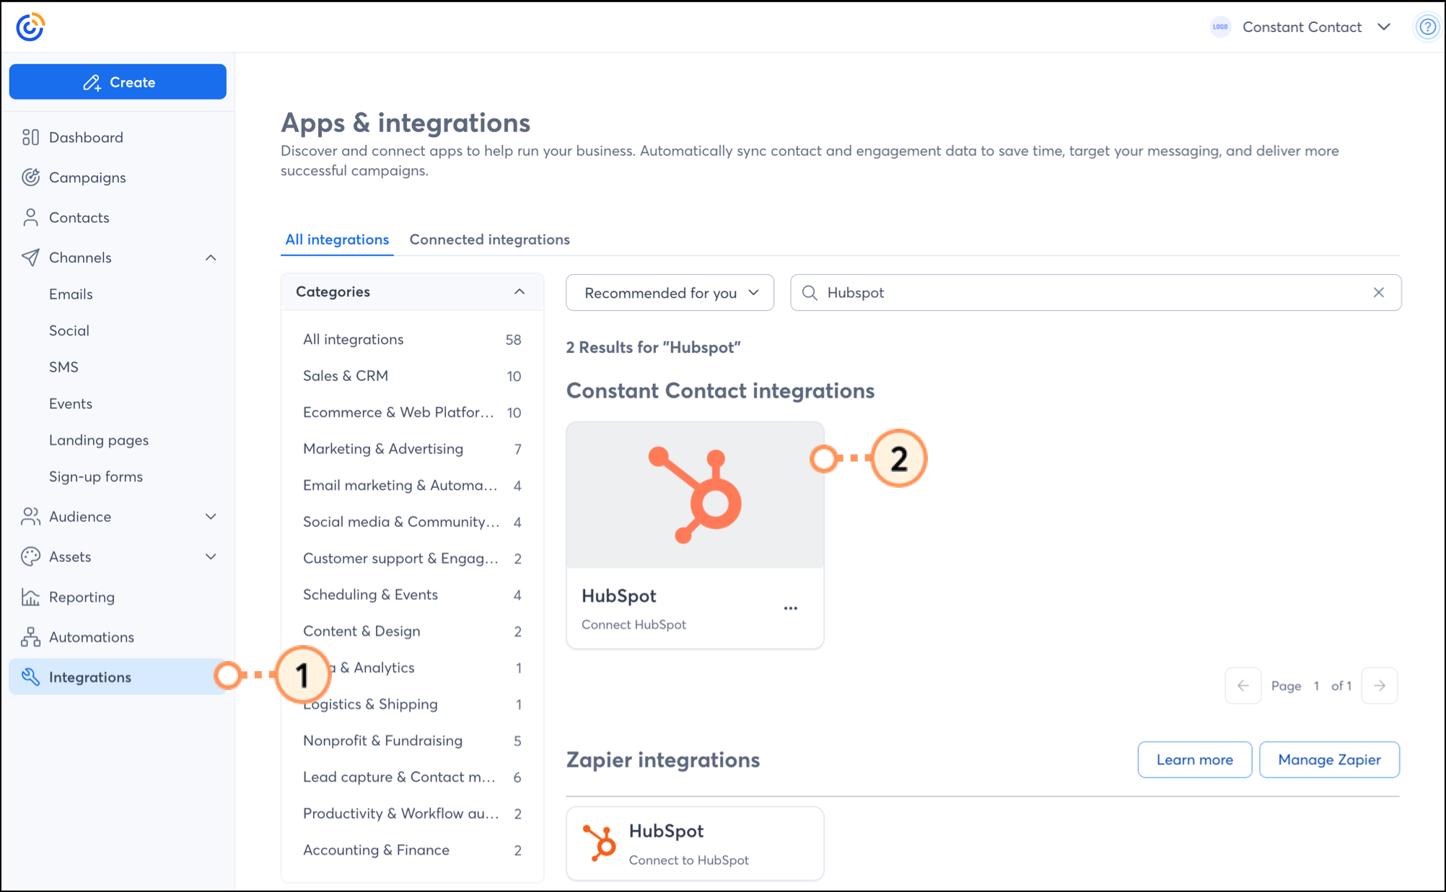This screenshot has height=892, width=1446.
Task: Collapse the Channels sidebar section
Action: tap(211, 258)
